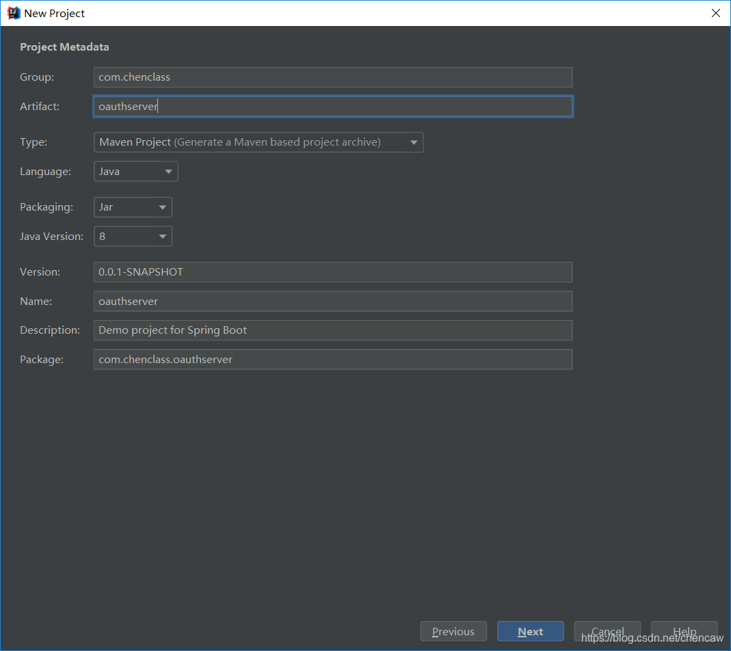Click the Cancel button
The width and height of the screenshot is (731, 651).
click(x=607, y=631)
